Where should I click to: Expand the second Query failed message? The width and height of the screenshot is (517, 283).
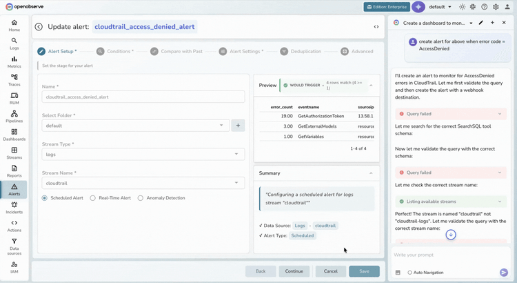(x=451, y=173)
